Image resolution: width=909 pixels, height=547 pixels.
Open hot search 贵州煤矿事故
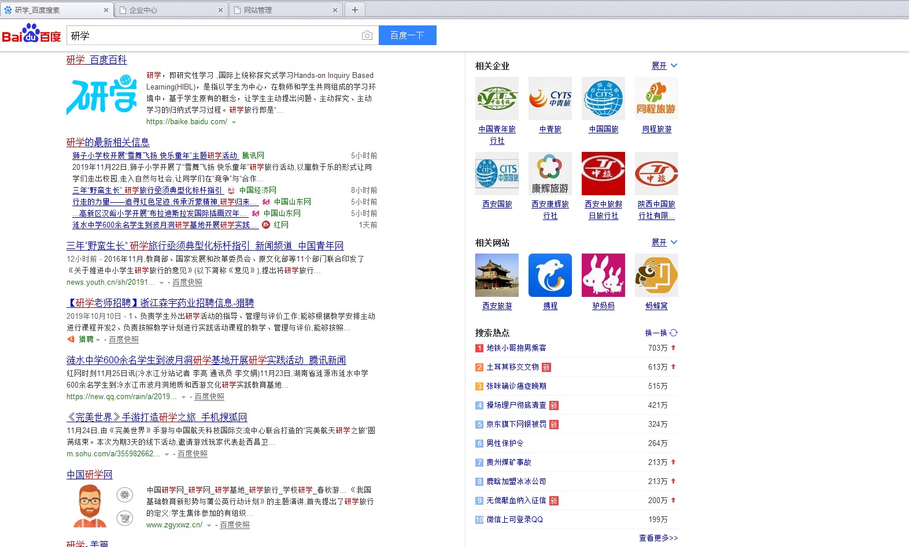click(x=509, y=462)
